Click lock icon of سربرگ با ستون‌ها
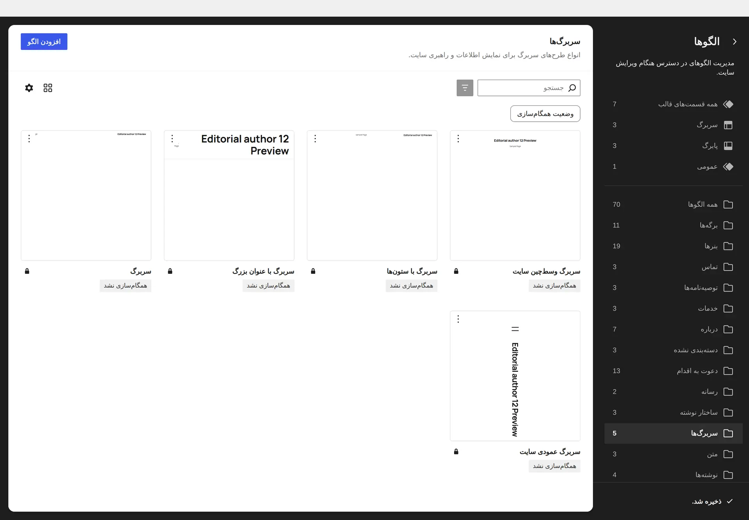 coord(313,271)
